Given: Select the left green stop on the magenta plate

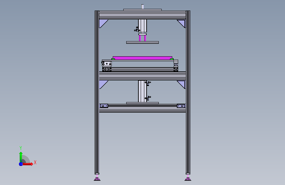Looking at the screenshot, I should (x=113, y=59).
